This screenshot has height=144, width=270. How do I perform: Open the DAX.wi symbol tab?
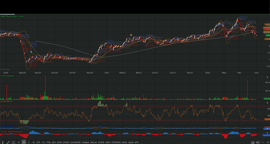[x=94, y=142]
